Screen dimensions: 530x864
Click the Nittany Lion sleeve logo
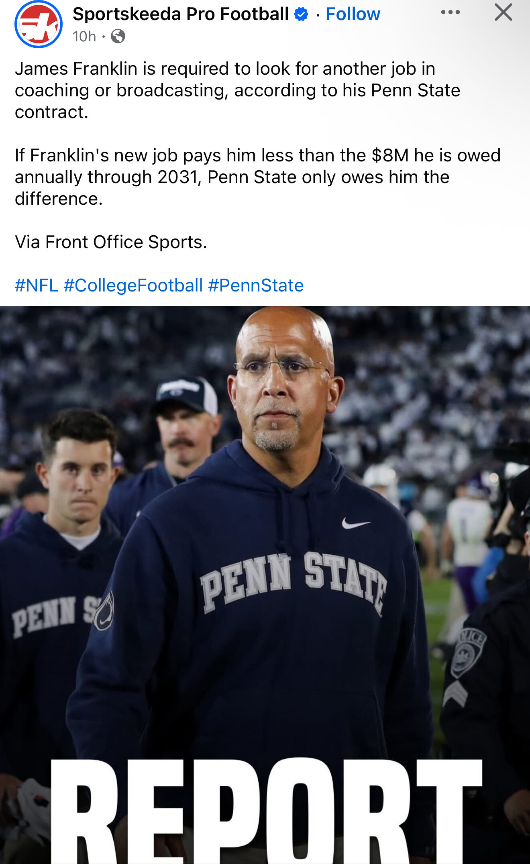click(104, 611)
